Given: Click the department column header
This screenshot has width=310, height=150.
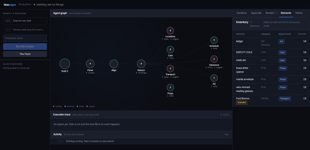Looking at the screenshot, I should pos(285,34).
